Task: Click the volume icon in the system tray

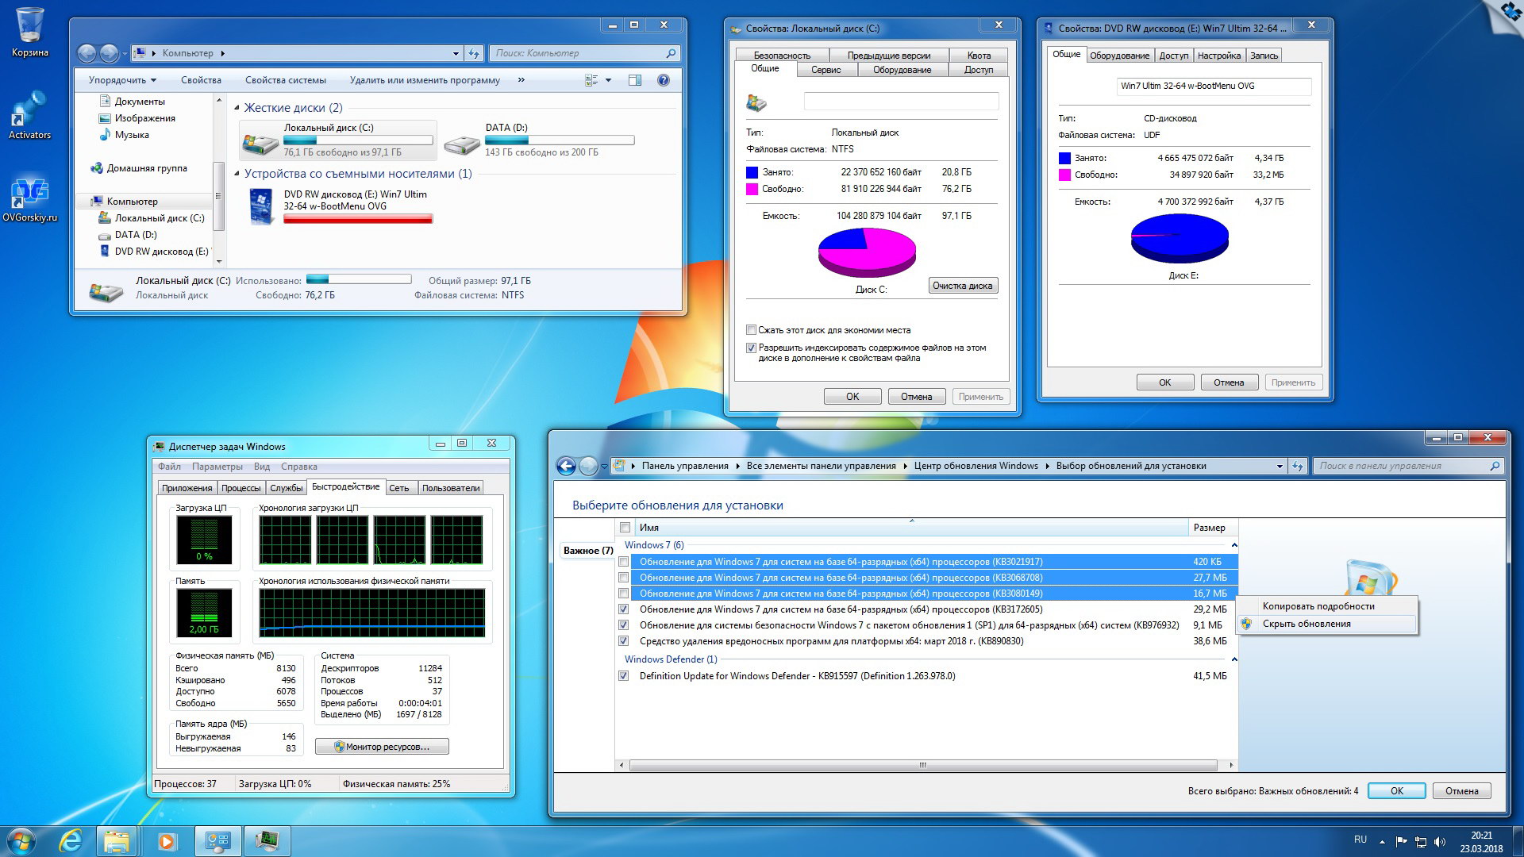Action: tap(1441, 841)
